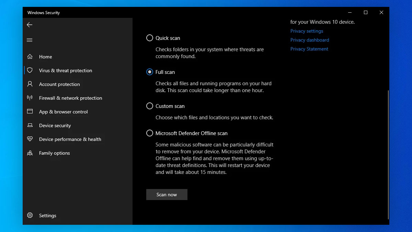This screenshot has height=232, width=412.
Task: Select the Full scan radio button
Action: tap(150, 72)
